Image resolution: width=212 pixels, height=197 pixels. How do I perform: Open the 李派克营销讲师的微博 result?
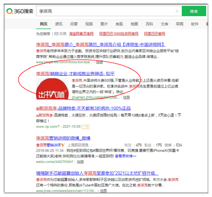point(63,138)
